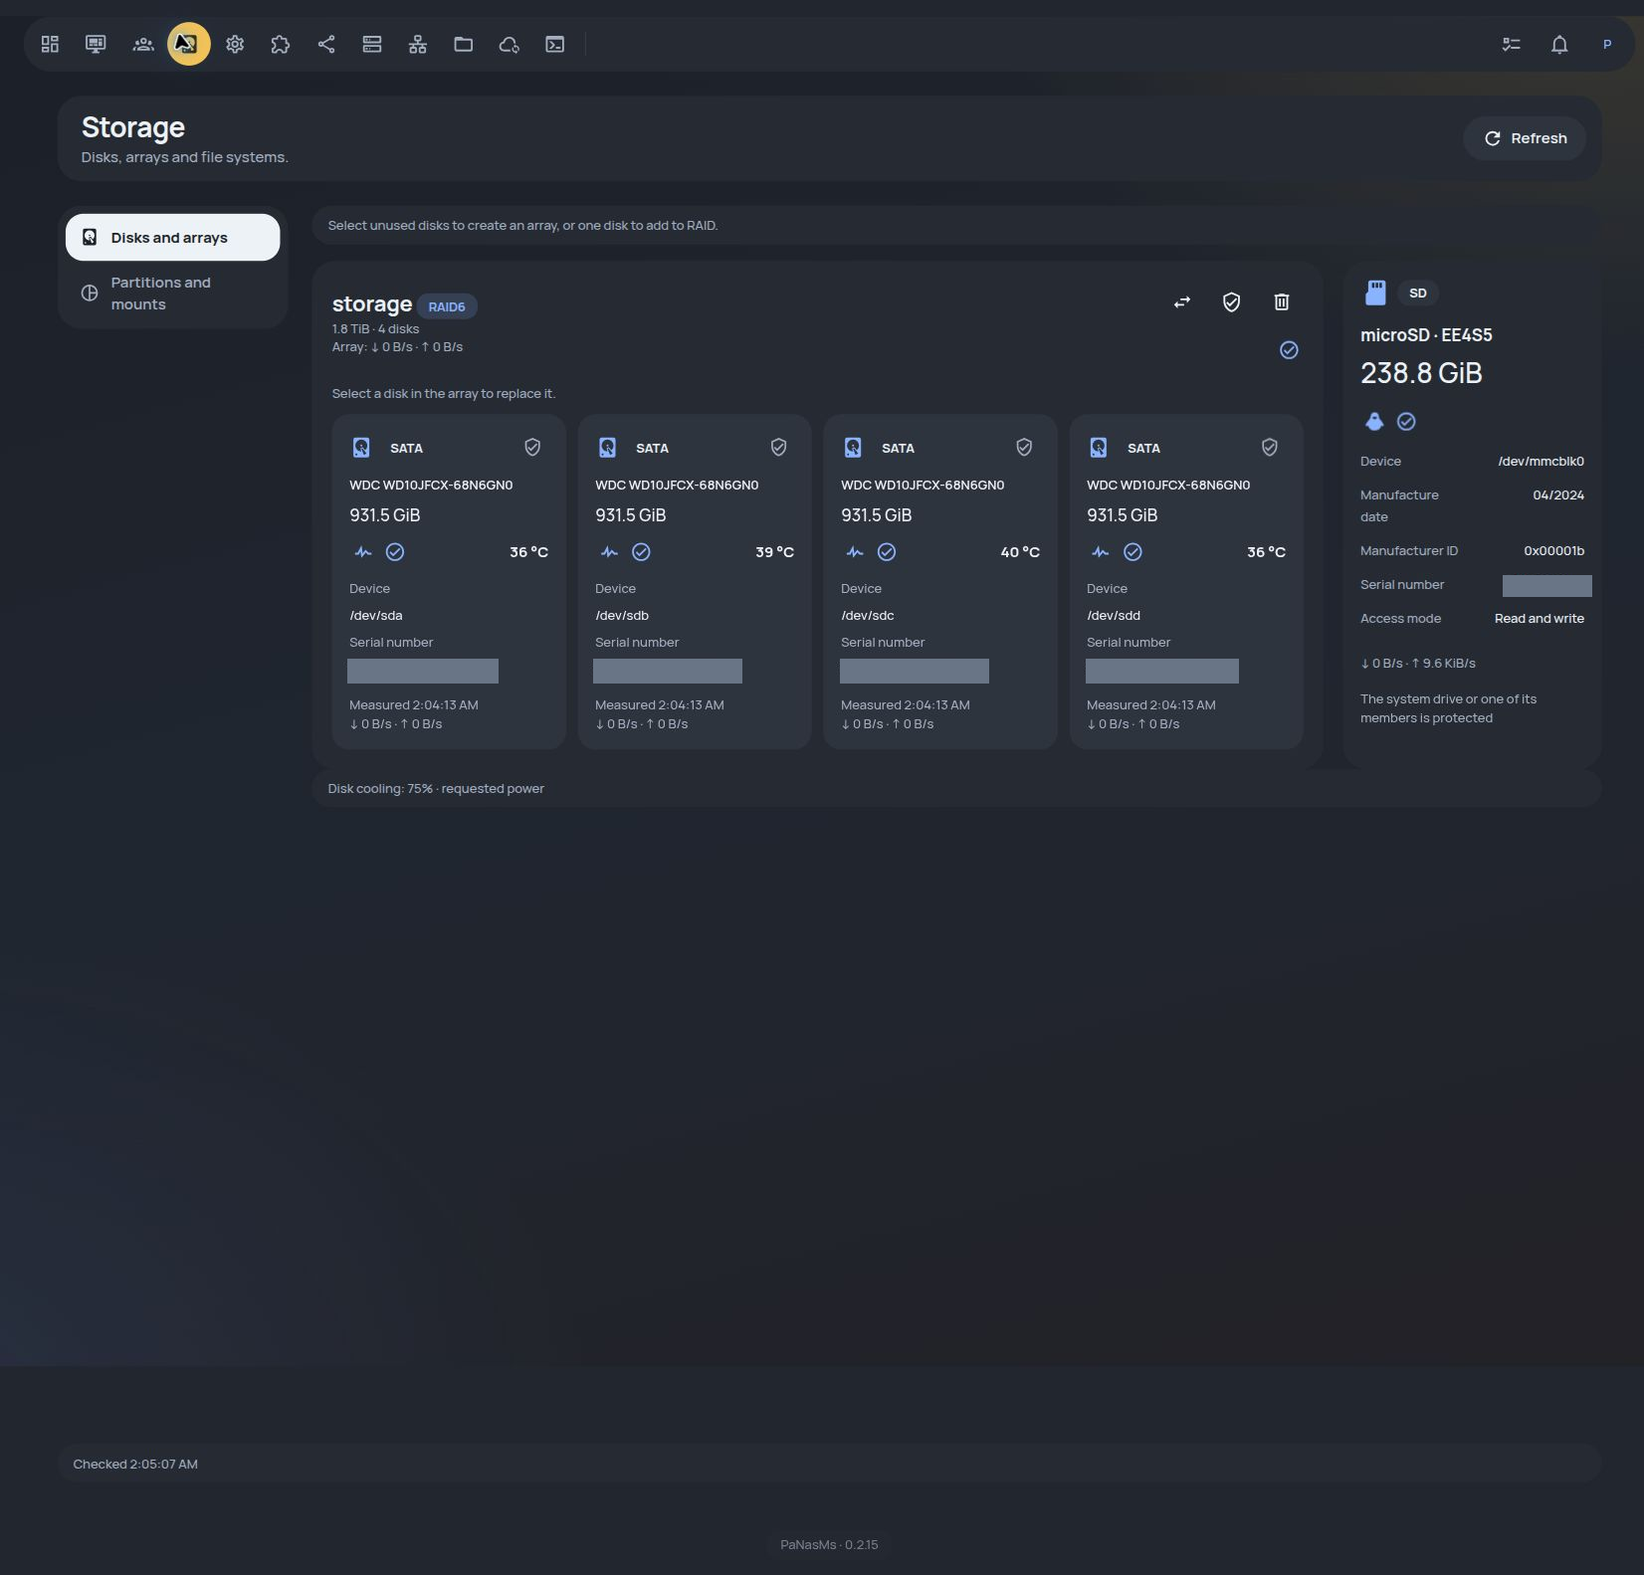Viewport: 1644px width, 1575px height.
Task: Open the settings gear in top navigation
Action: coord(235,44)
